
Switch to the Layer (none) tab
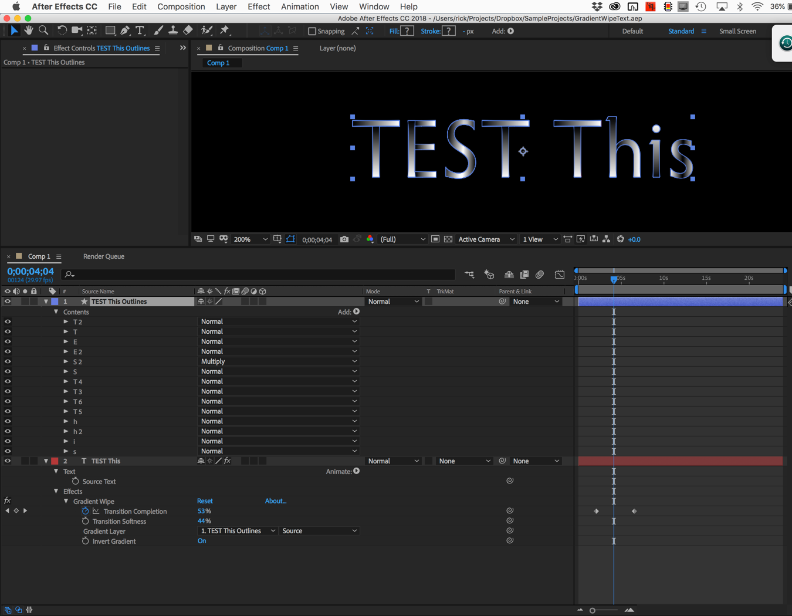[337, 48]
